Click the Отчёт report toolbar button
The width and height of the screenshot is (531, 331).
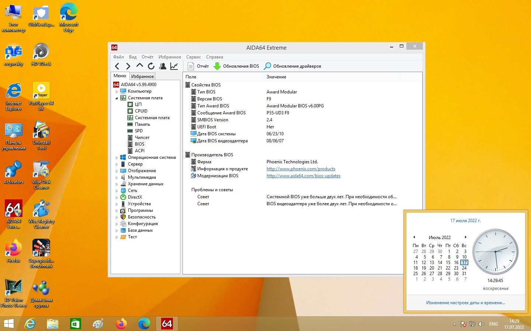[x=198, y=66]
